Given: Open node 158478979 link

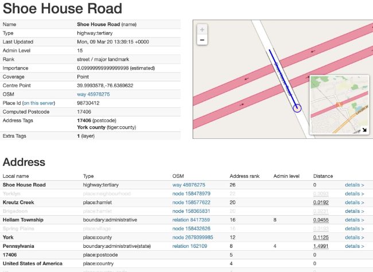Looking at the screenshot, I should 191,194.
